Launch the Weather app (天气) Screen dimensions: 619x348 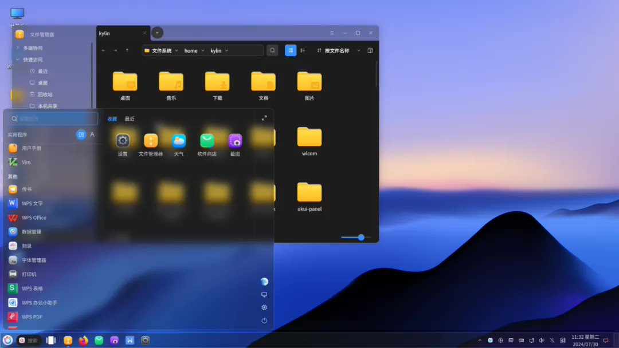point(179,141)
